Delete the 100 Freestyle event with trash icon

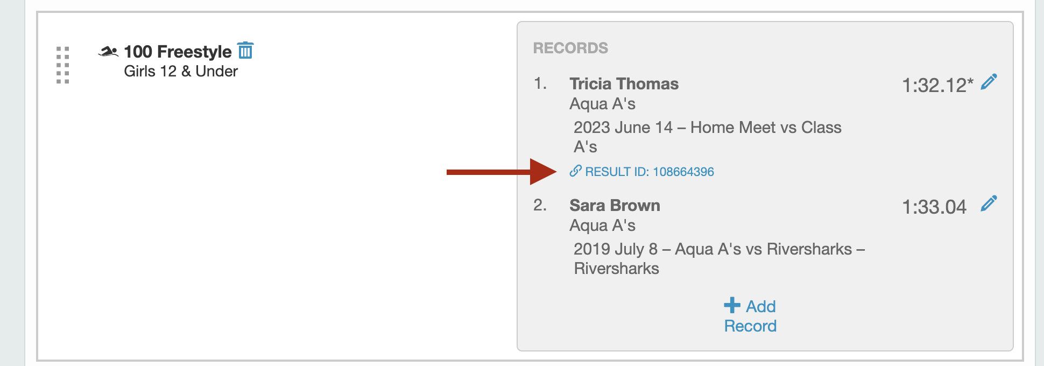(245, 51)
